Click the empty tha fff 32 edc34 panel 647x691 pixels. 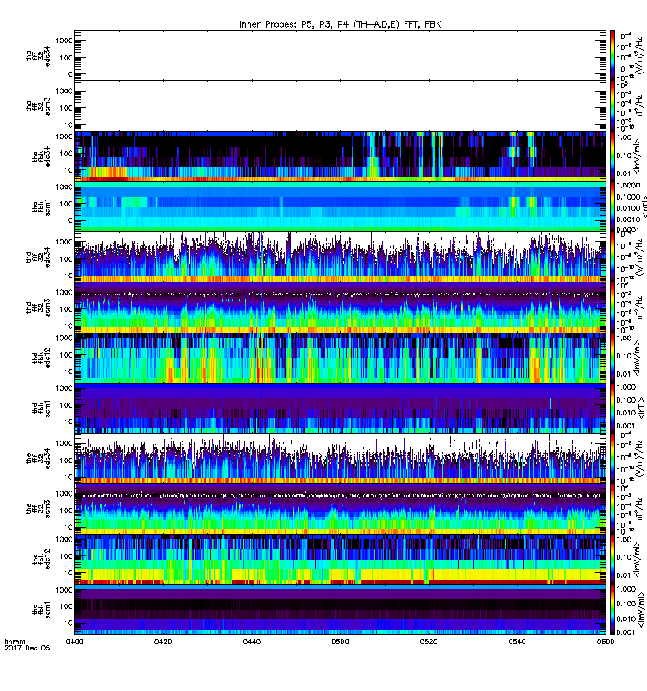[340, 55]
